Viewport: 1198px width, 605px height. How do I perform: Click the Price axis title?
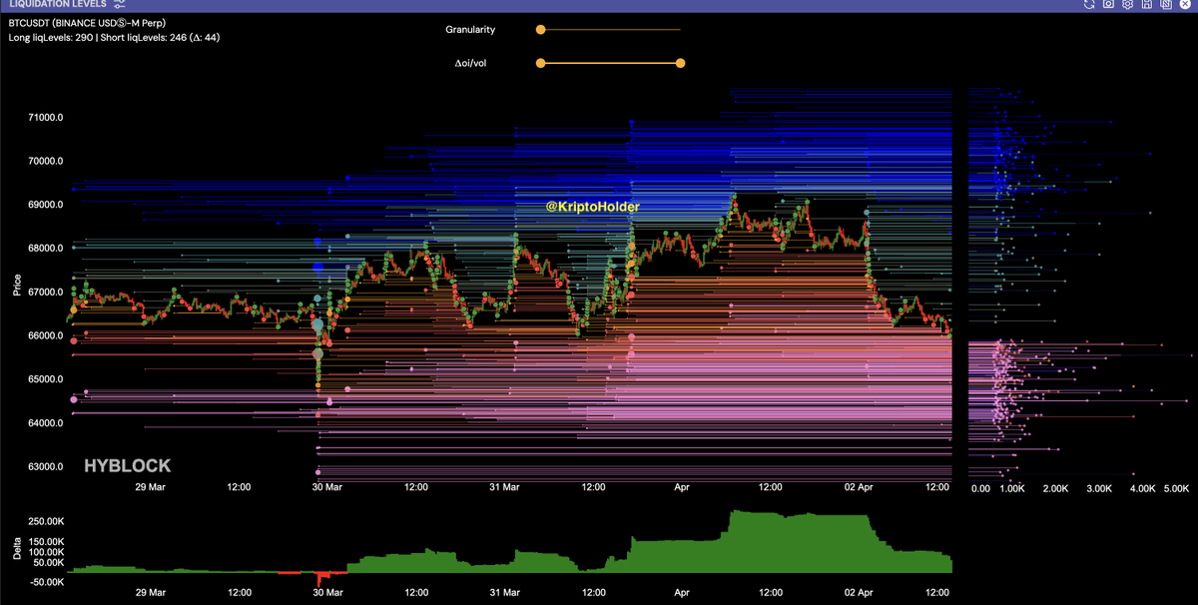click(x=17, y=287)
